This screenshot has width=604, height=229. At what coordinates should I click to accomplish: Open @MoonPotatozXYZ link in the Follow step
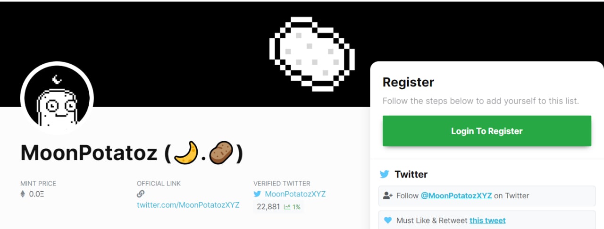click(x=456, y=195)
